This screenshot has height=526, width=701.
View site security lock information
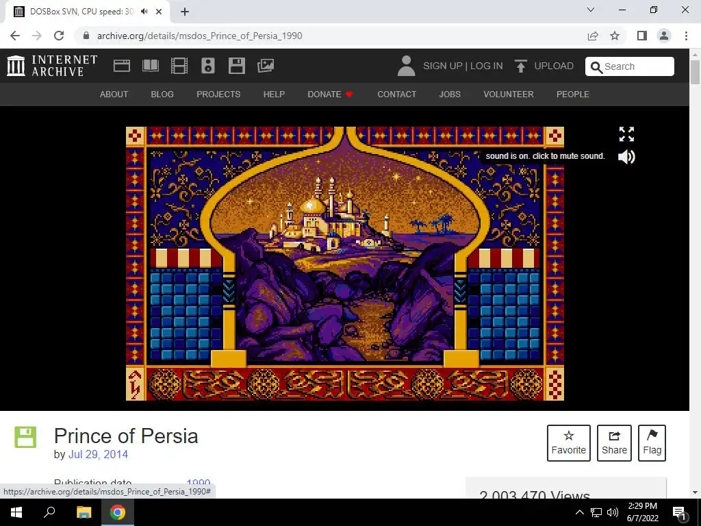pyautogui.click(x=86, y=36)
